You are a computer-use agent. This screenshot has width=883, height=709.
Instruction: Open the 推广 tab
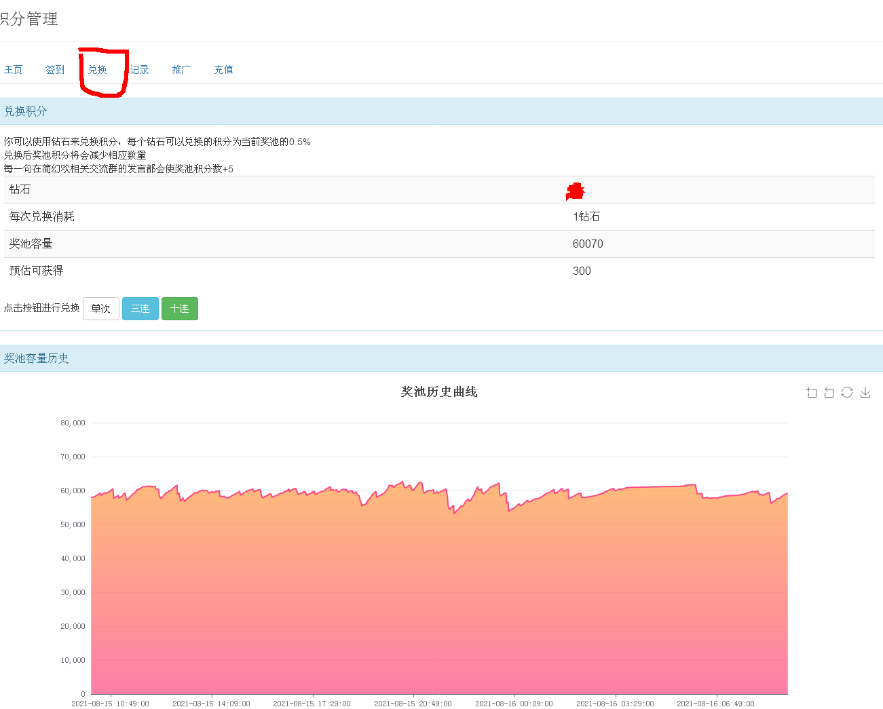(x=181, y=69)
